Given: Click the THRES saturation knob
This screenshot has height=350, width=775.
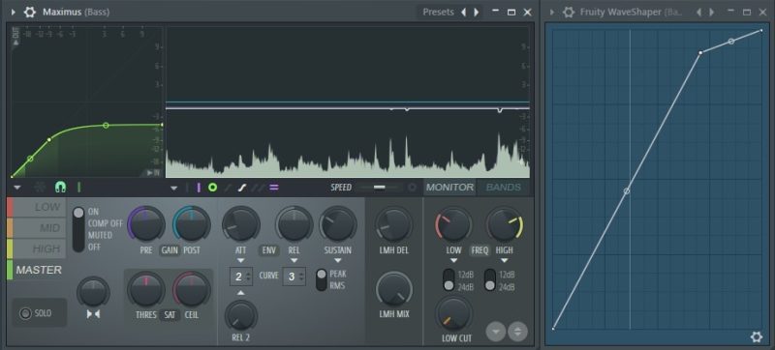Looking at the screenshot, I should pos(146,289).
